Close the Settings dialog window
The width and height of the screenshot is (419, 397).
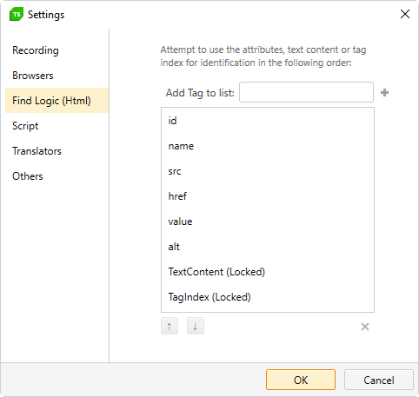click(x=405, y=14)
